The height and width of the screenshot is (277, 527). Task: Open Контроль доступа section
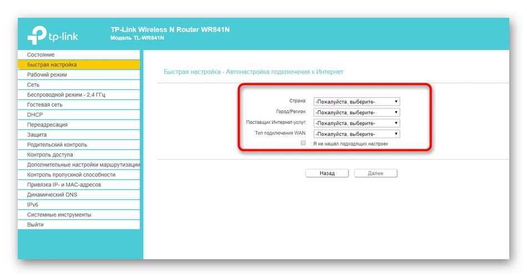click(x=79, y=155)
